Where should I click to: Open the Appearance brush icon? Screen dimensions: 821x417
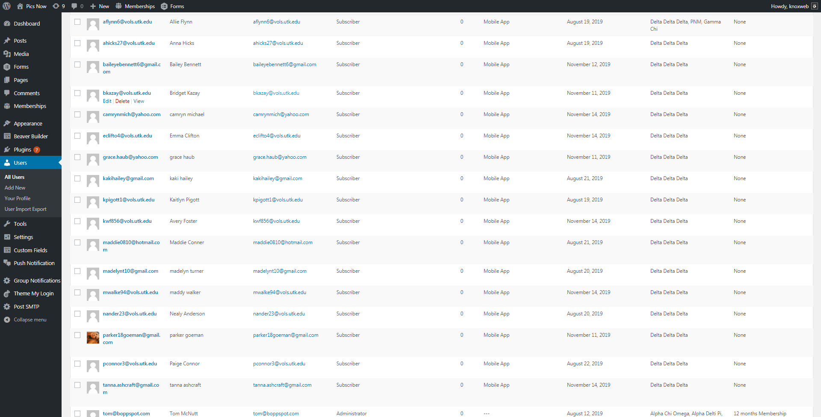pos(7,124)
